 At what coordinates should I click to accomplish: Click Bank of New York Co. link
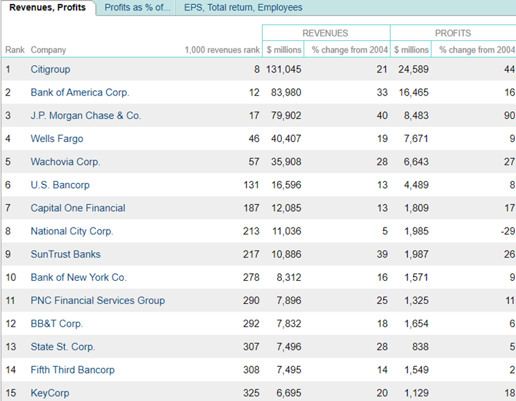[78, 277]
